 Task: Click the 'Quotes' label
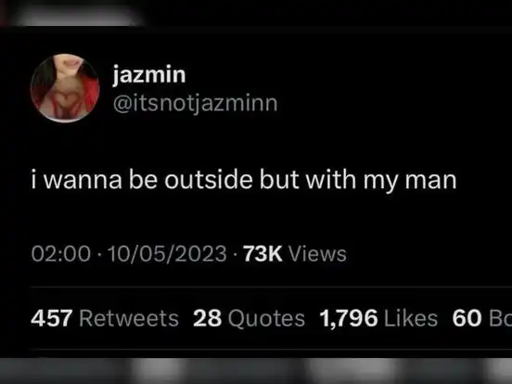pyautogui.click(x=266, y=318)
